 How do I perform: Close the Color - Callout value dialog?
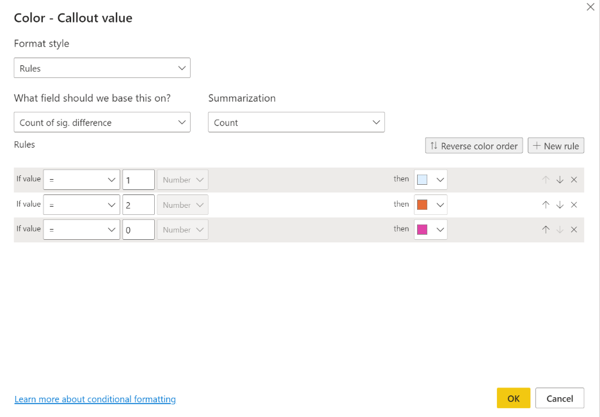pyautogui.click(x=590, y=7)
